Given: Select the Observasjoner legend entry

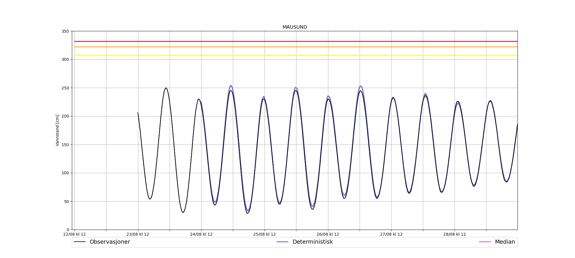Looking at the screenshot, I should [102, 242].
